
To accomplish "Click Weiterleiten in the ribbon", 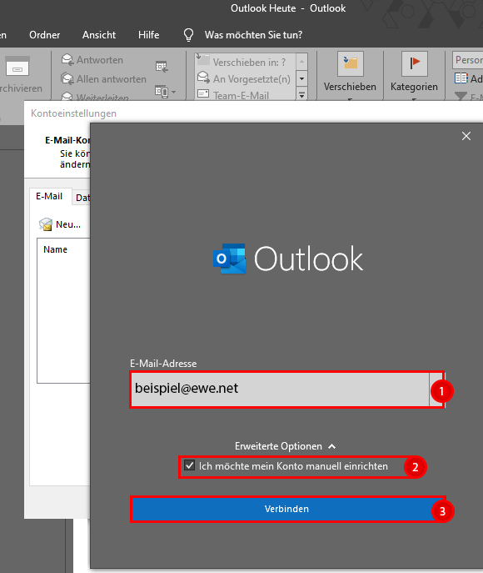I will click(96, 97).
